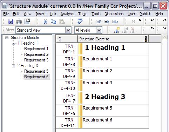Screen dimensions: 169x132
Task: Click the Structure Exercise column header
Action: [113, 39]
